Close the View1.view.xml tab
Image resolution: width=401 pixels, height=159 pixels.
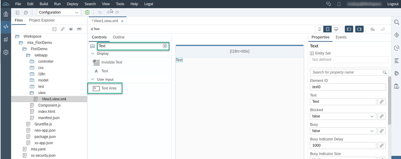[122, 21]
